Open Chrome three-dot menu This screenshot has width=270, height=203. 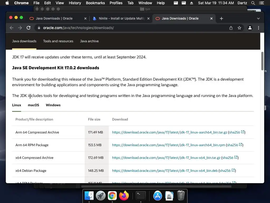tap(258, 28)
